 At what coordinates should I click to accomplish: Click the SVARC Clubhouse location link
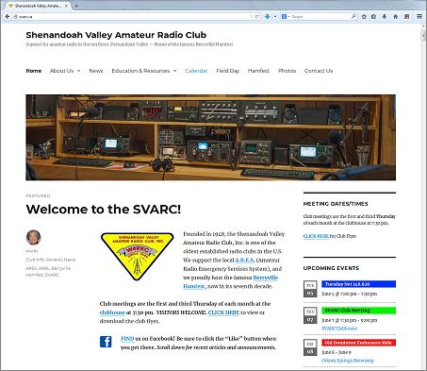(339, 329)
